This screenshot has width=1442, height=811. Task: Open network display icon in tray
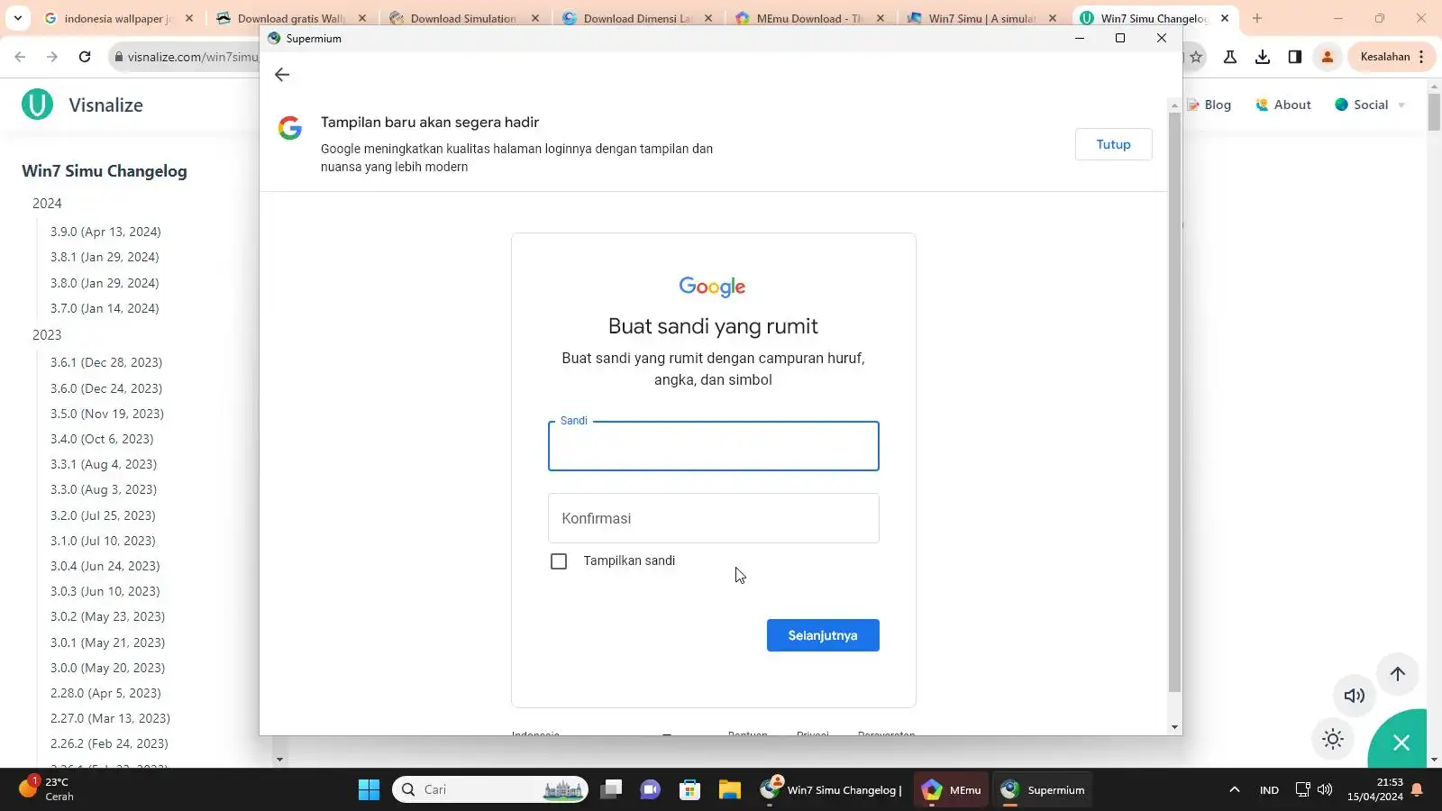pos(1302,789)
